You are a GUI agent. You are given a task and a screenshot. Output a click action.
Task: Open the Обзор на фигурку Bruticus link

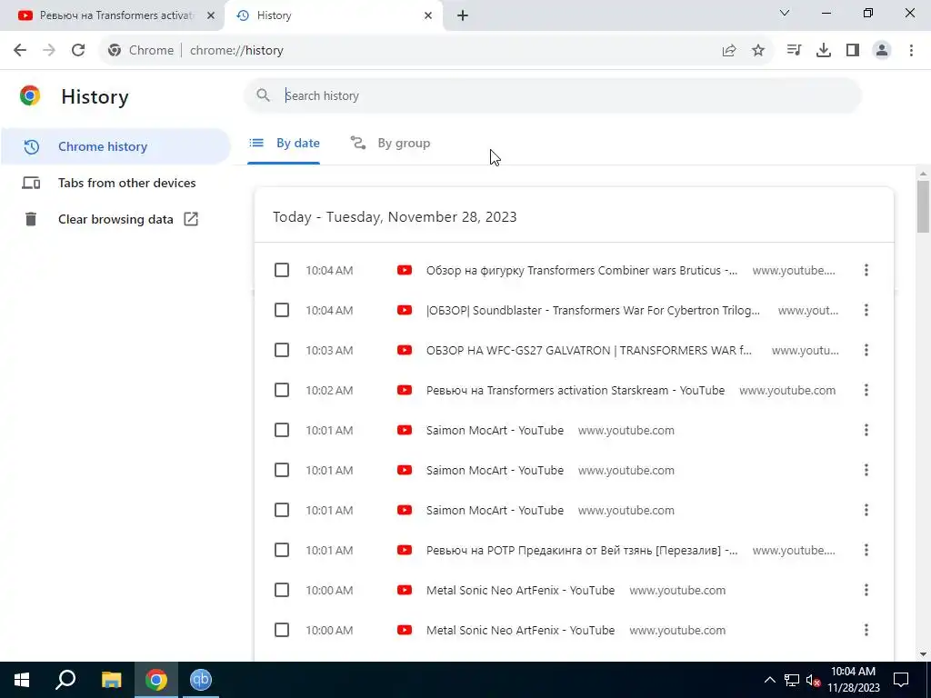581,270
